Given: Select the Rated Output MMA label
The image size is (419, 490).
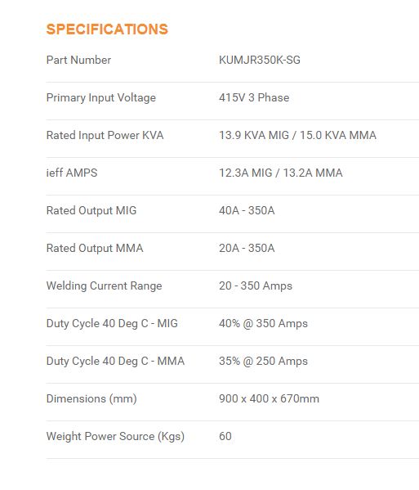Looking at the screenshot, I should point(95,248).
